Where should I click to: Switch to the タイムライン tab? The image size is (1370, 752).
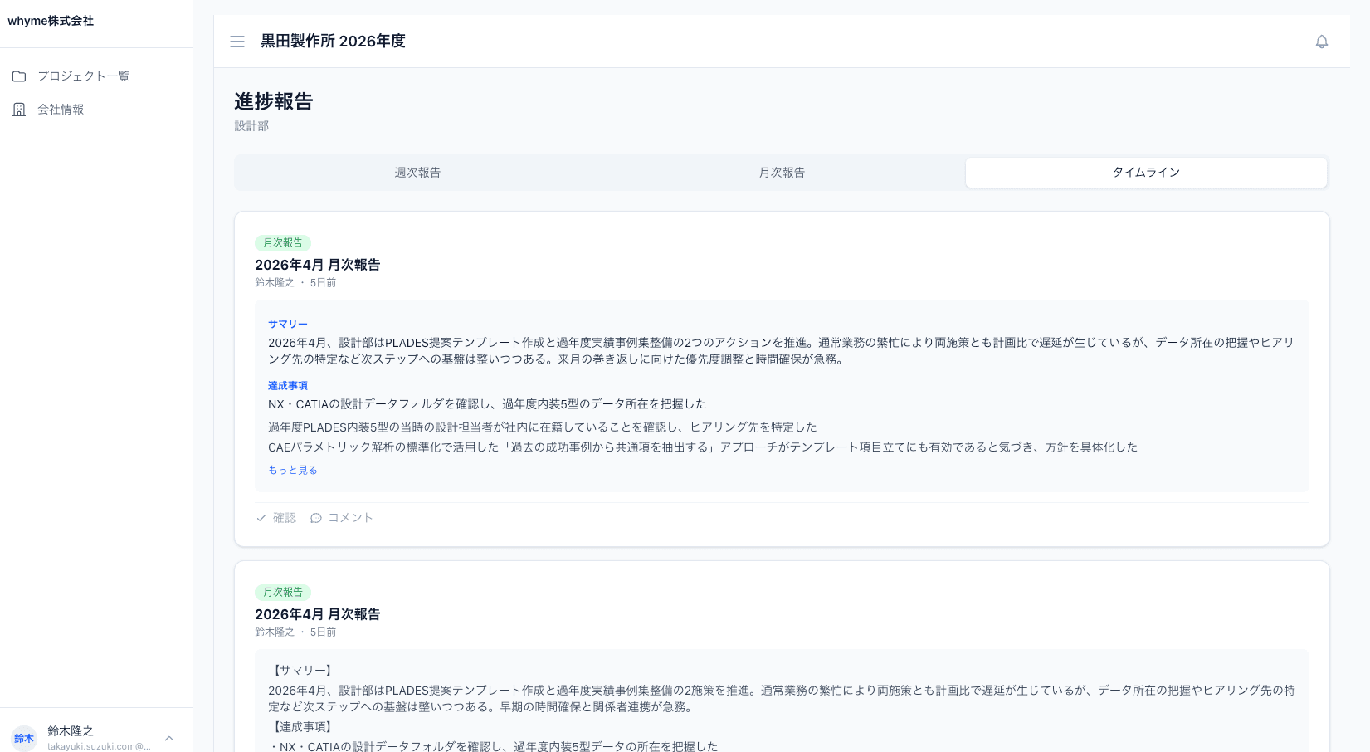(1145, 172)
